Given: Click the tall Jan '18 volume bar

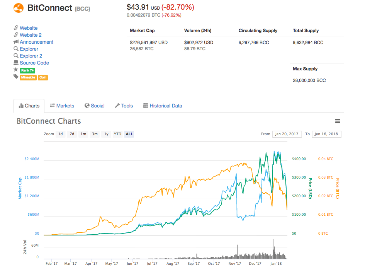Looking at the screenshot, I should (x=273, y=249).
